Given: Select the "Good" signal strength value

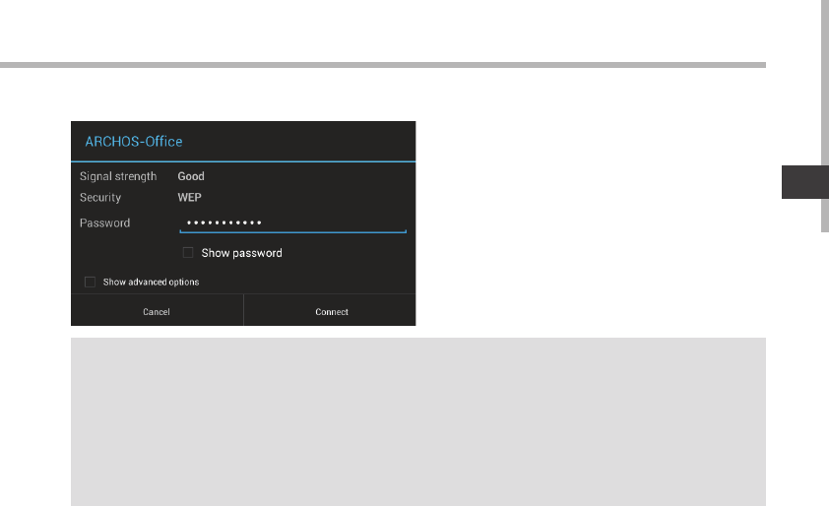Looking at the screenshot, I should click(191, 176).
